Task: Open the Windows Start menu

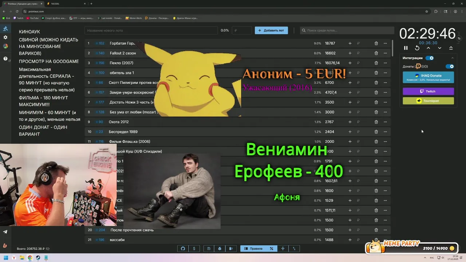Action: coord(6,258)
